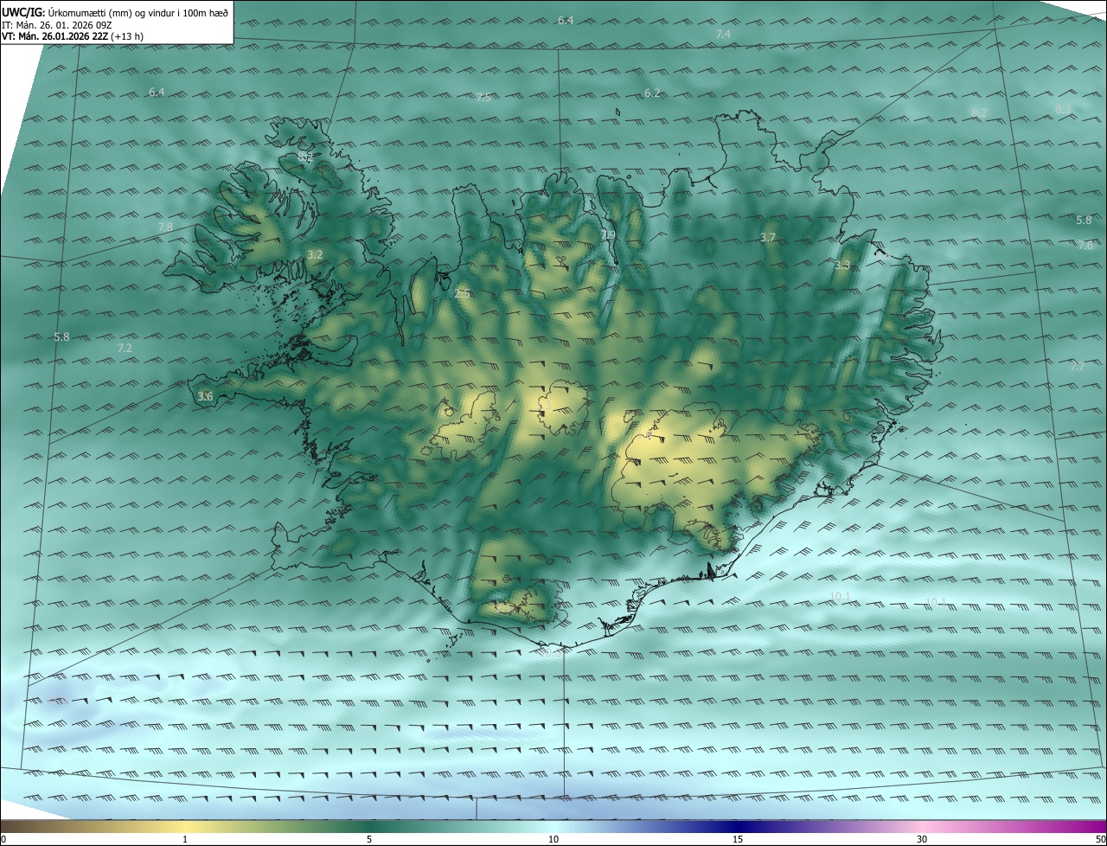Click the 3.3 value label
Image resolution: width=1107 pixels, height=846 pixels.
(x=842, y=266)
